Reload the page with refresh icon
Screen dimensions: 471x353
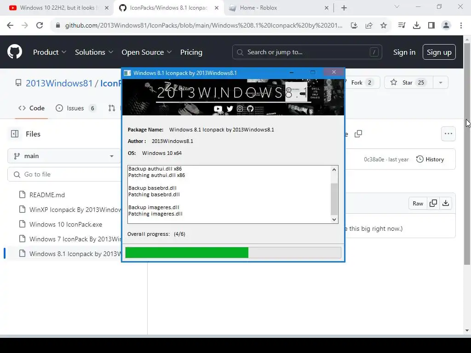pyautogui.click(x=40, y=26)
